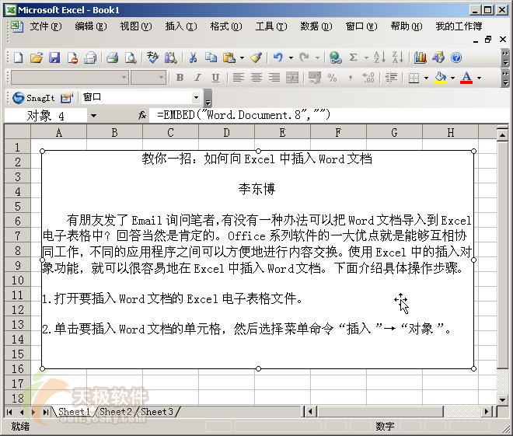
Task: Select column D header
Action: [x=226, y=132]
